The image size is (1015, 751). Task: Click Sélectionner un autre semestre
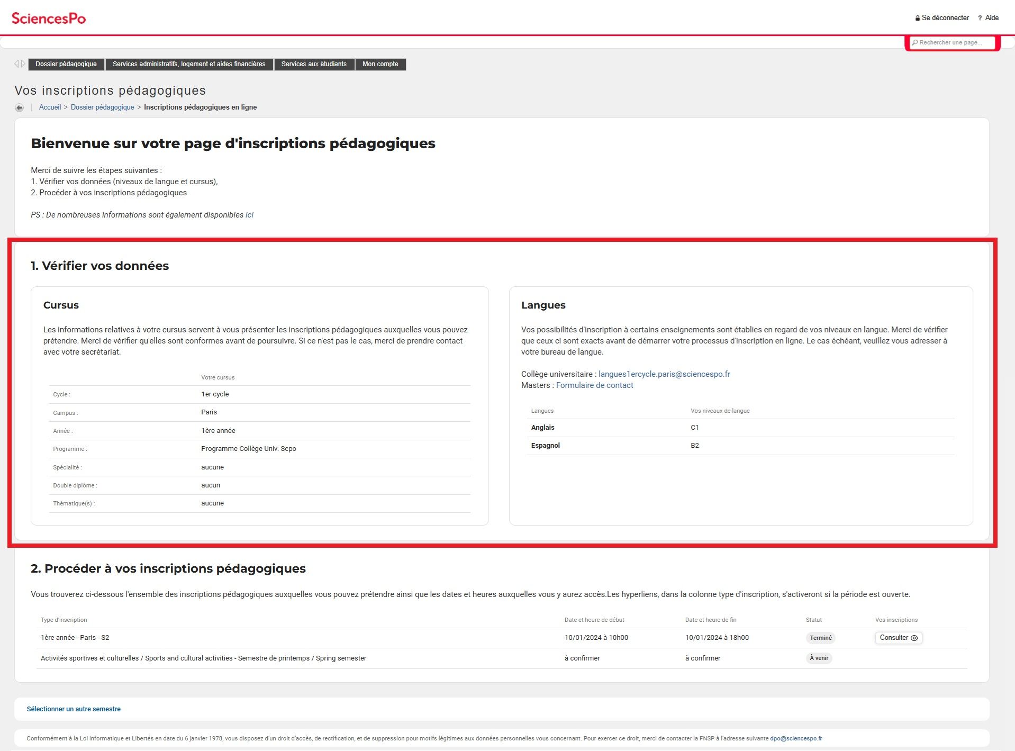point(73,709)
